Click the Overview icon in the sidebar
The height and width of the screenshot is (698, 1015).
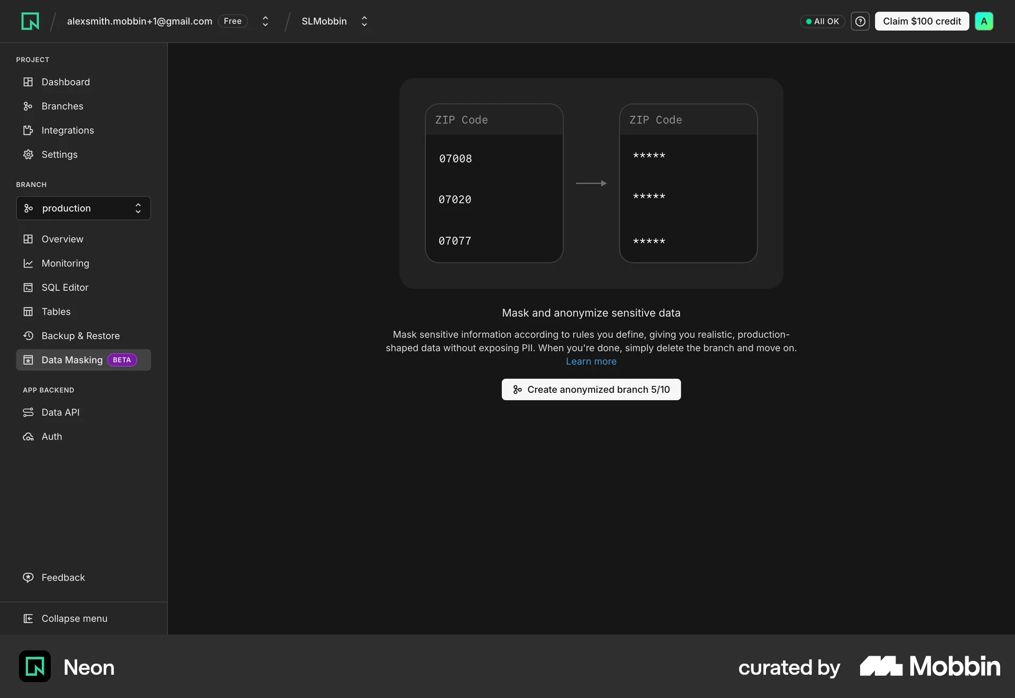coord(28,239)
